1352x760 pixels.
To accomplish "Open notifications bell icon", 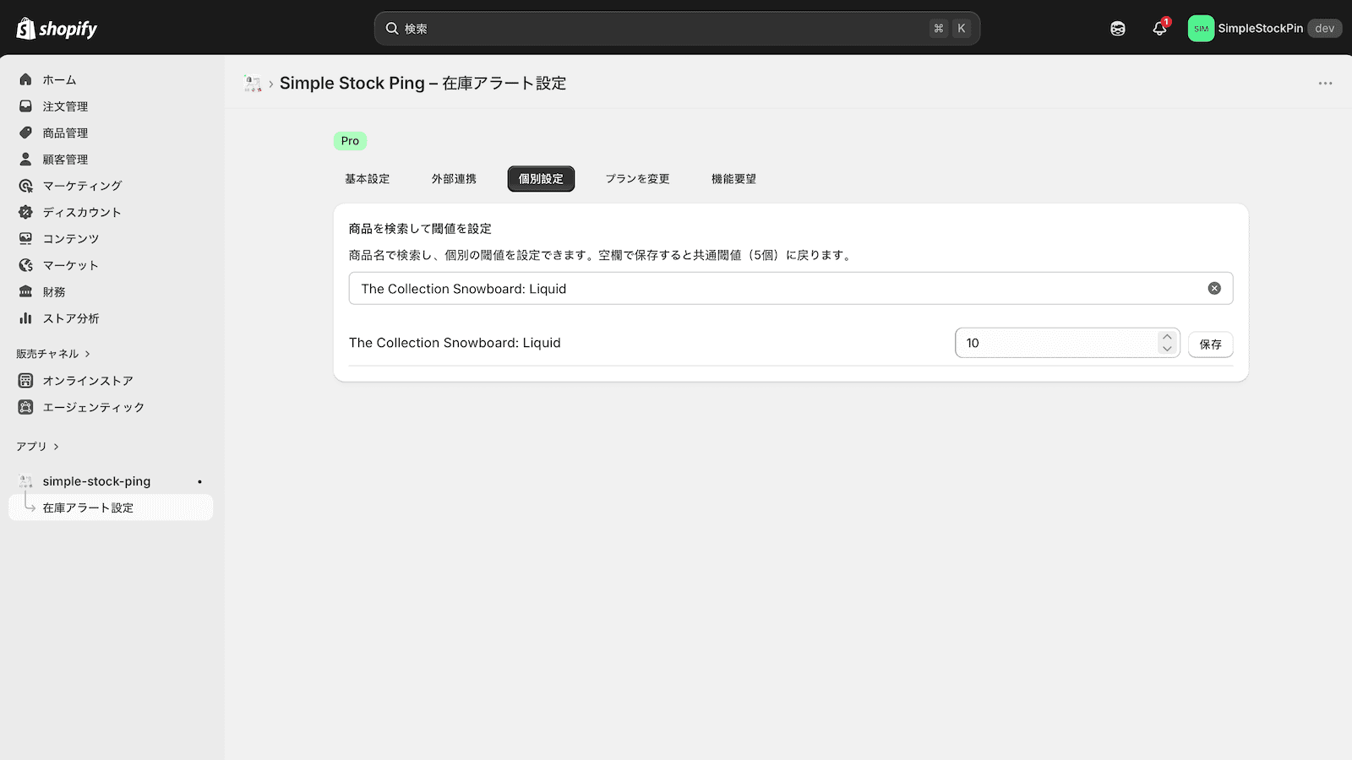I will pos(1159,29).
